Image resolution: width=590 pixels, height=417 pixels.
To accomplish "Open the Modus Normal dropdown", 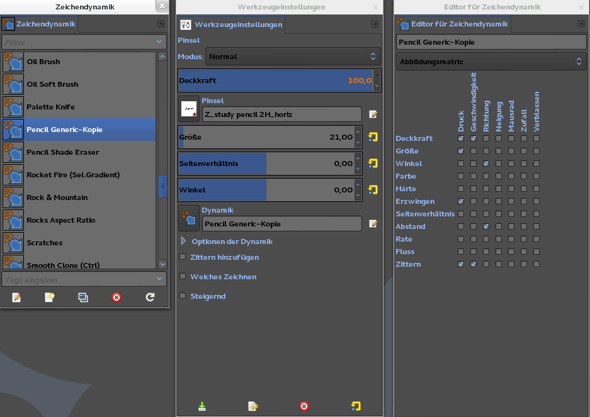I will [293, 57].
